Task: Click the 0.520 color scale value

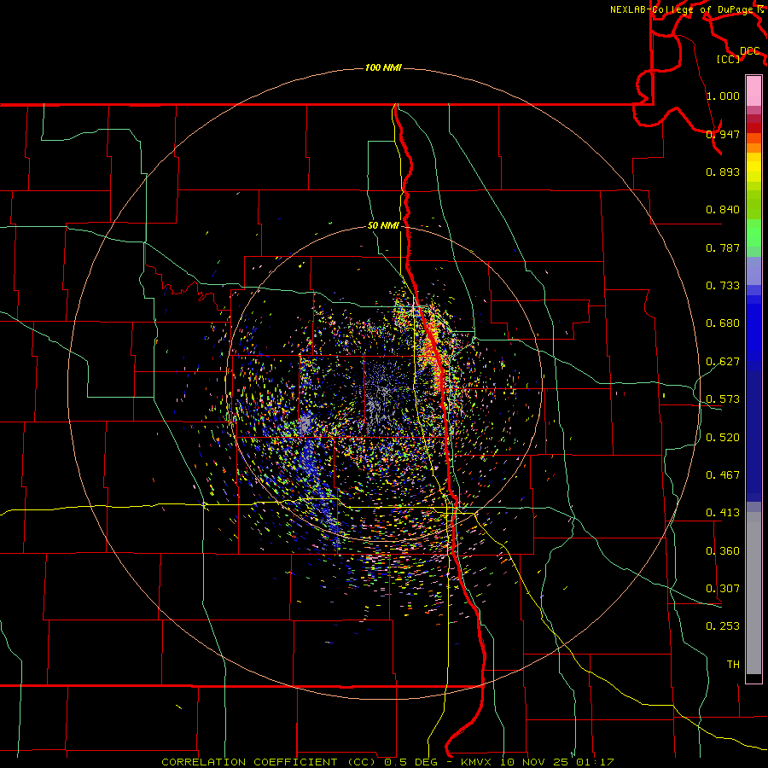Action: click(723, 437)
